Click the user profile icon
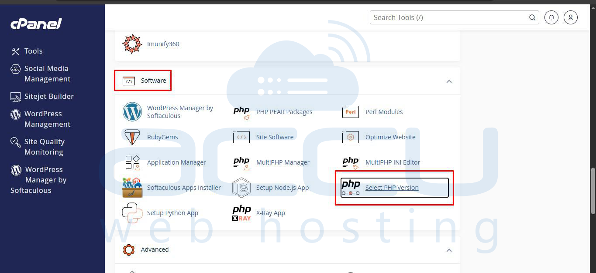596x273 pixels. [x=571, y=17]
